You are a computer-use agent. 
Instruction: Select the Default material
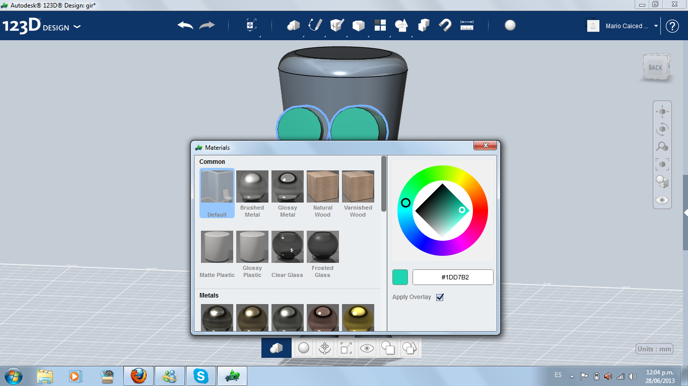pos(217,193)
